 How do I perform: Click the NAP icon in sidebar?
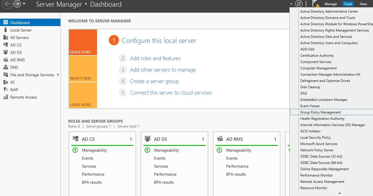pyautogui.click(x=5, y=90)
